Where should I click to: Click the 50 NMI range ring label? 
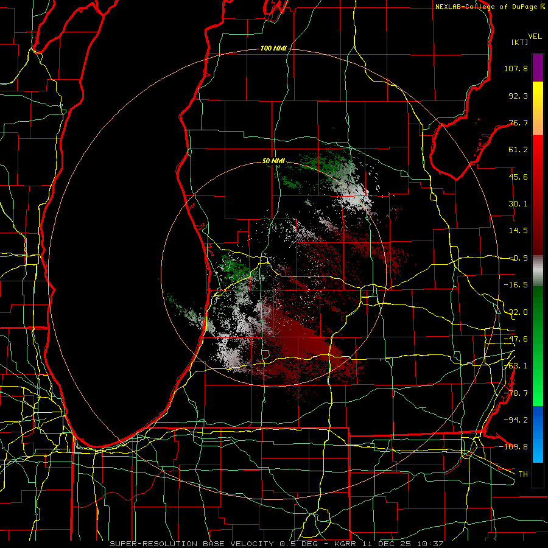point(273,161)
